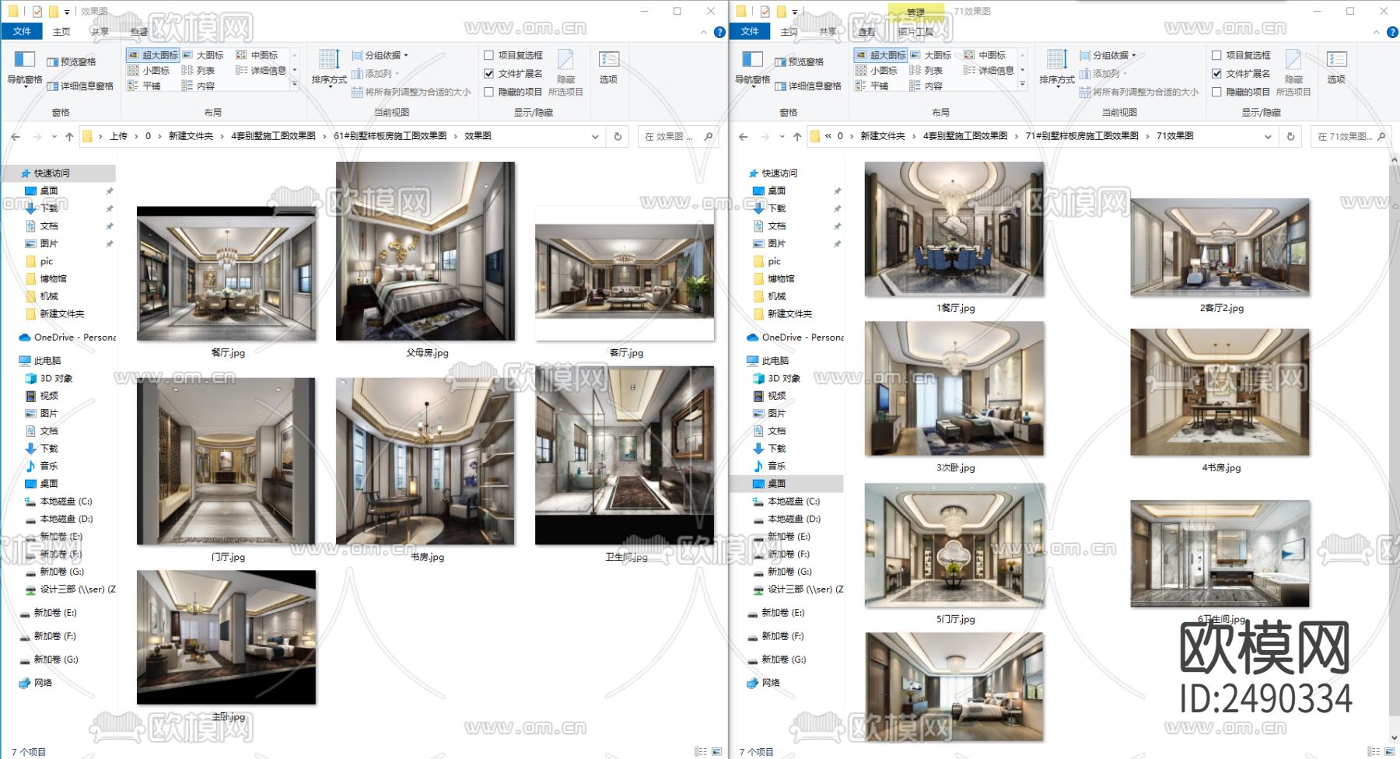Open address bar history dropdown in right window
This screenshot has height=759, width=1400.
[1268, 136]
